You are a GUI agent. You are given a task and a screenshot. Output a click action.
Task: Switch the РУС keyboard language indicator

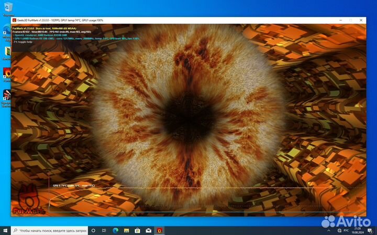pyautogui.click(x=346, y=230)
